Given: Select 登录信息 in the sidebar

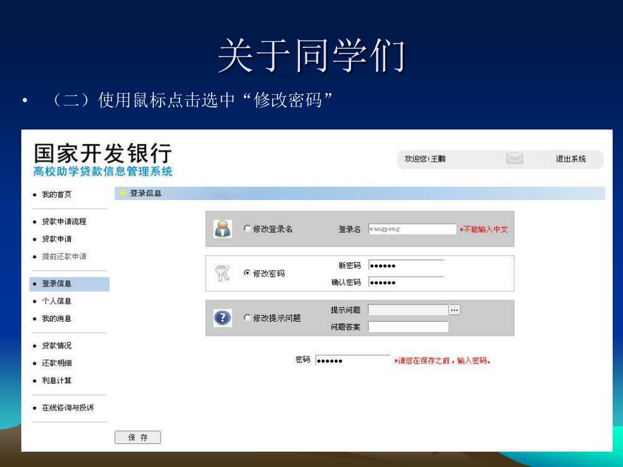Looking at the screenshot, I should pos(69,283).
